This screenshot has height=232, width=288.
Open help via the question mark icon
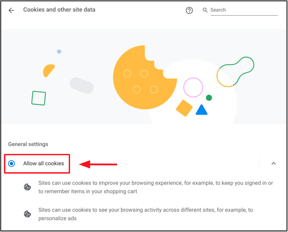click(x=189, y=10)
